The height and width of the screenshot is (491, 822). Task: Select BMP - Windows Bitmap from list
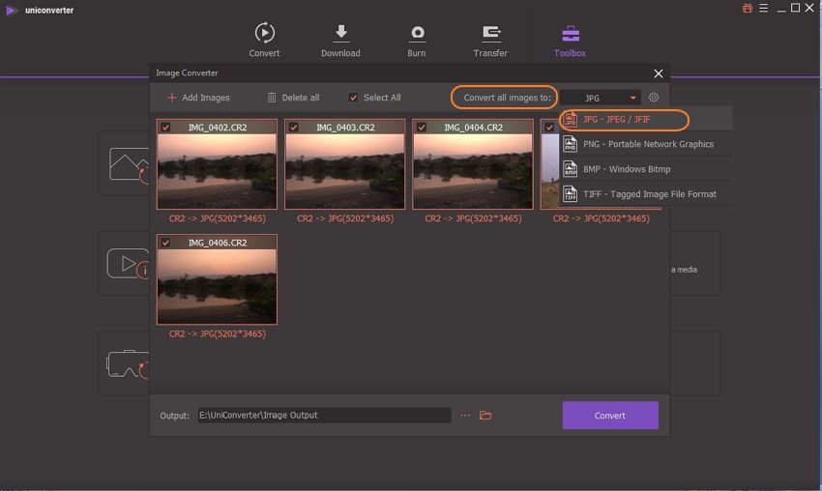click(x=626, y=169)
